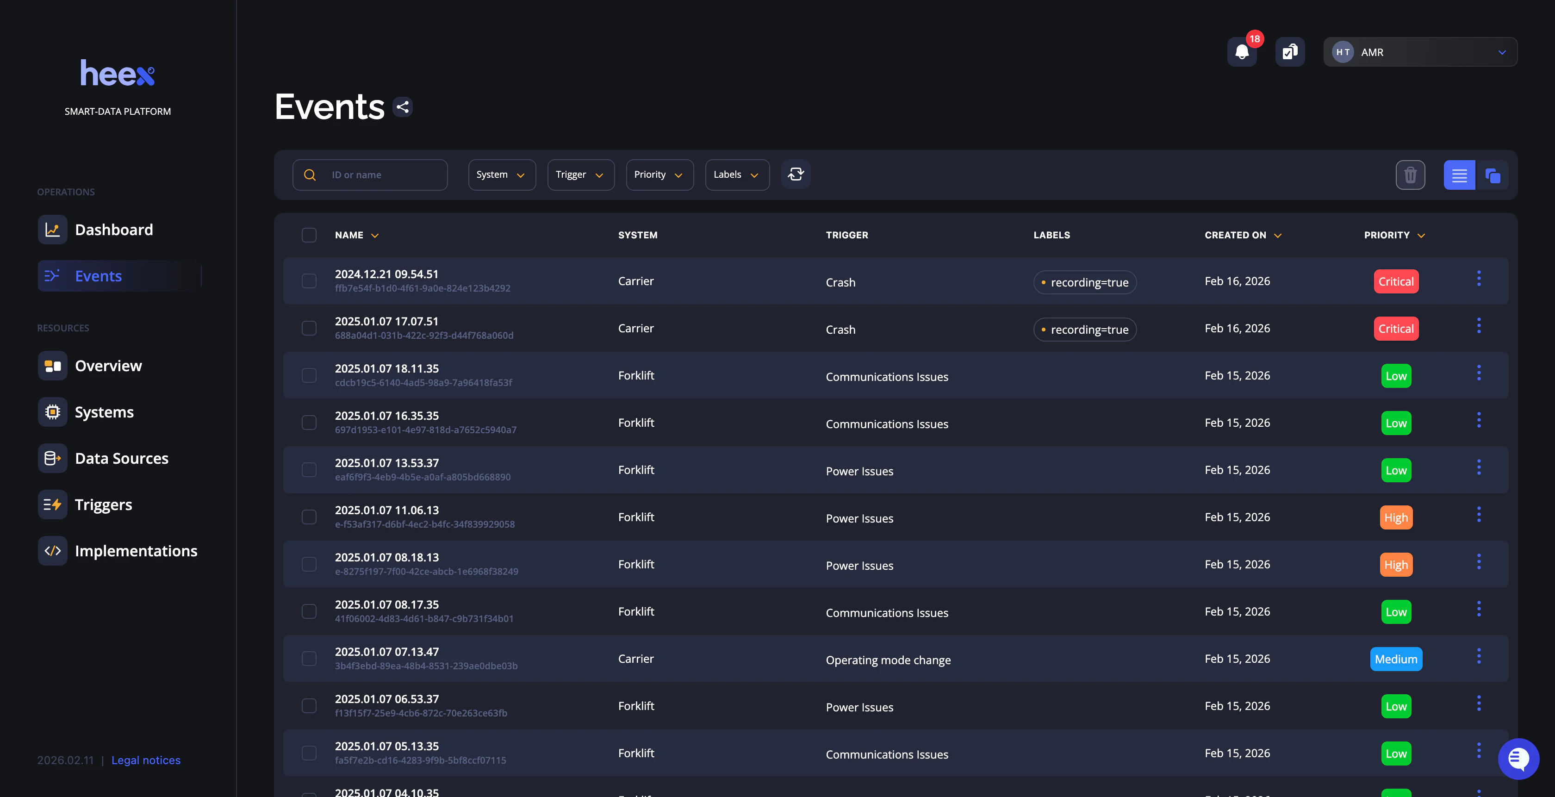The height and width of the screenshot is (797, 1555).
Task: Open the notifications bell icon
Action: click(1241, 52)
